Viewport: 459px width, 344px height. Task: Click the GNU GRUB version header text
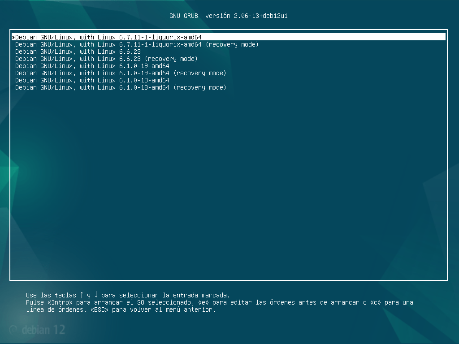tap(229, 16)
